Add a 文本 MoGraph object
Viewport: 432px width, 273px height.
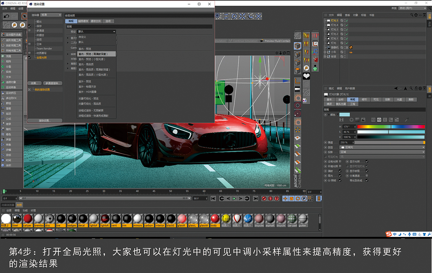point(11,77)
